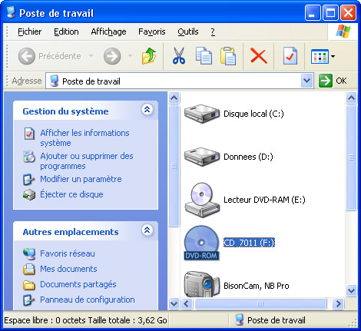
Task: Click the Documents partagés folder icon
Action: coord(29,285)
